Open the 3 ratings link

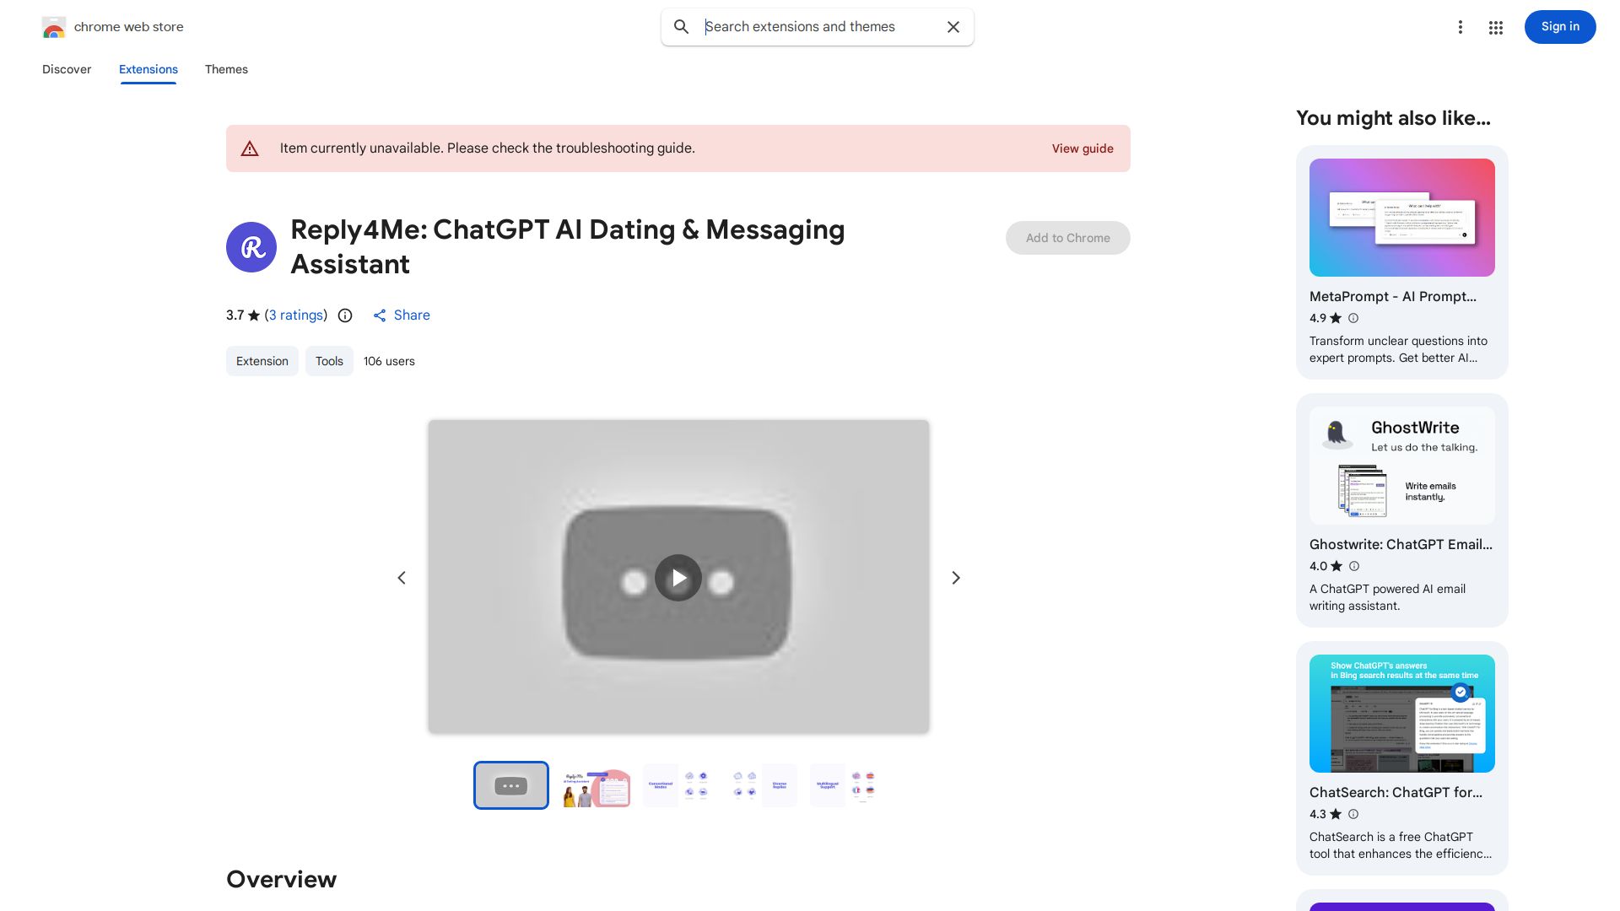click(x=296, y=315)
